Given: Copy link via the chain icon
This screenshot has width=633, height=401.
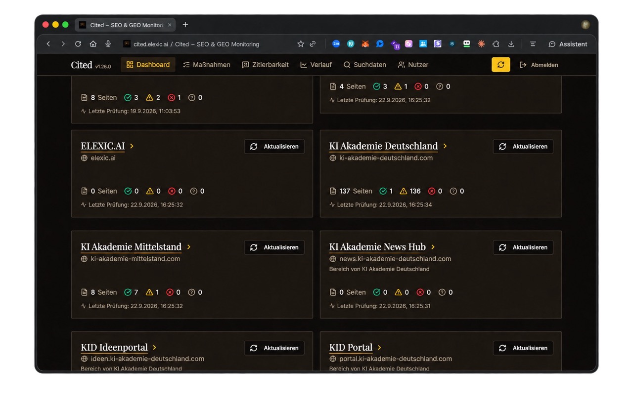Looking at the screenshot, I should click(313, 44).
